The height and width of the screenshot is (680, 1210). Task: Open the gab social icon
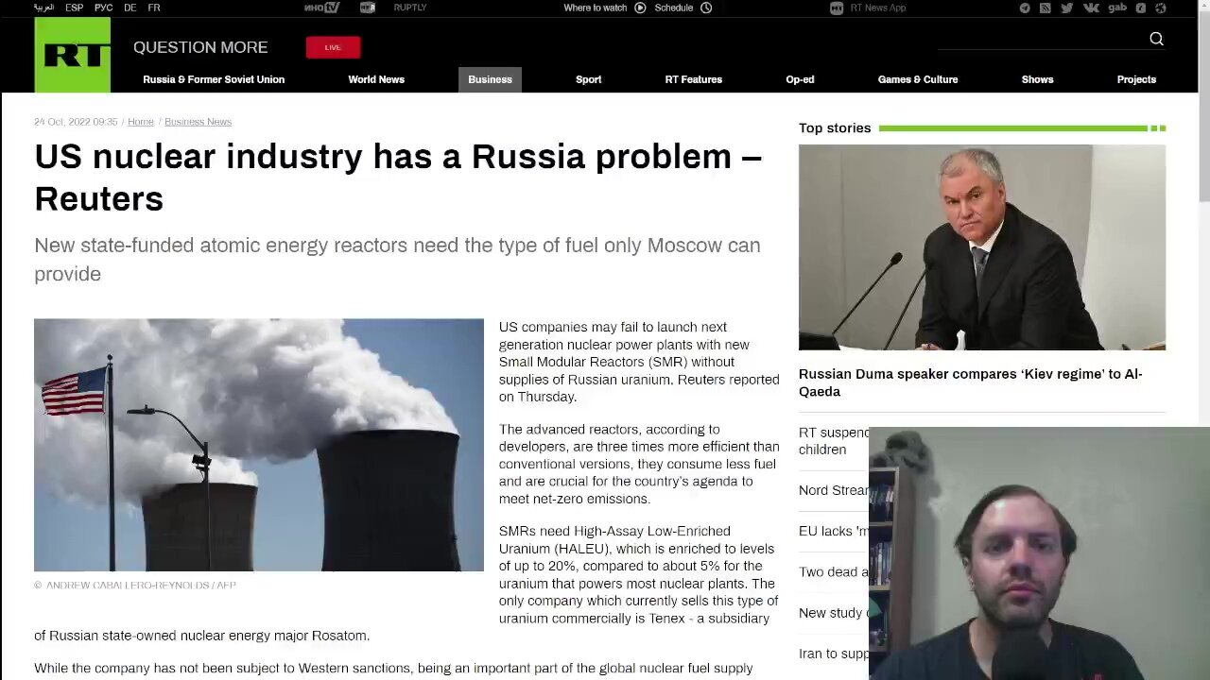pyautogui.click(x=1117, y=8)
